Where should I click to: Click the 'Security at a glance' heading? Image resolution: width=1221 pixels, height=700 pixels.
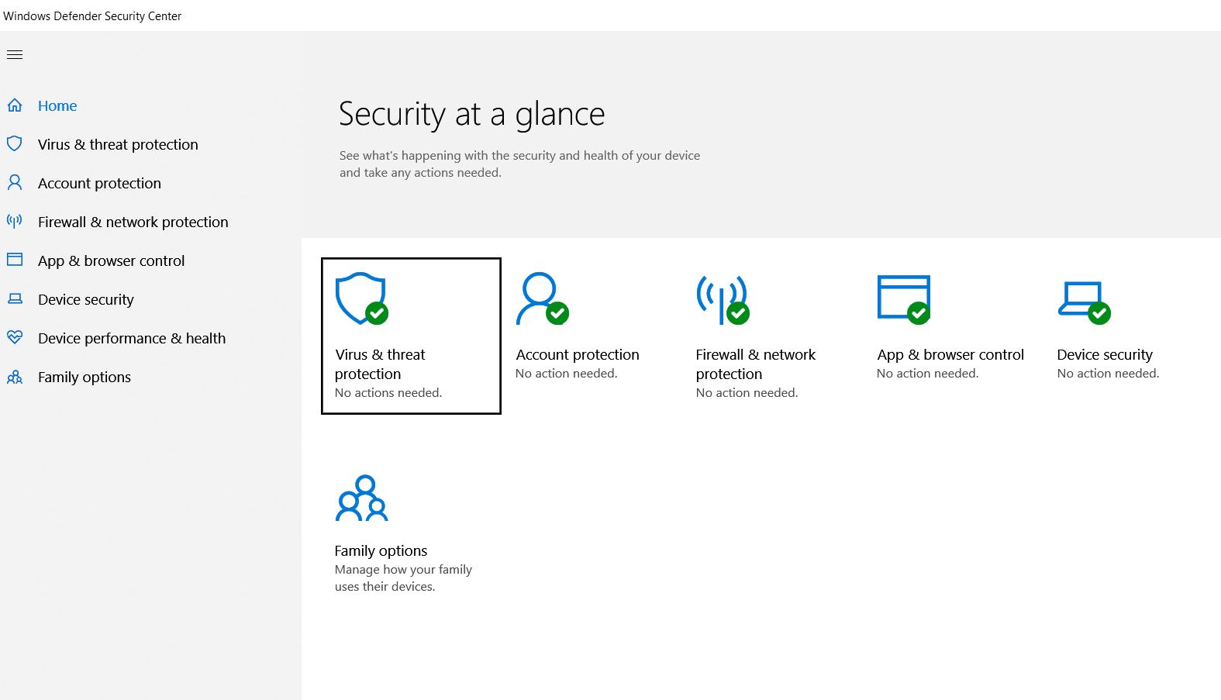[471, 114]
